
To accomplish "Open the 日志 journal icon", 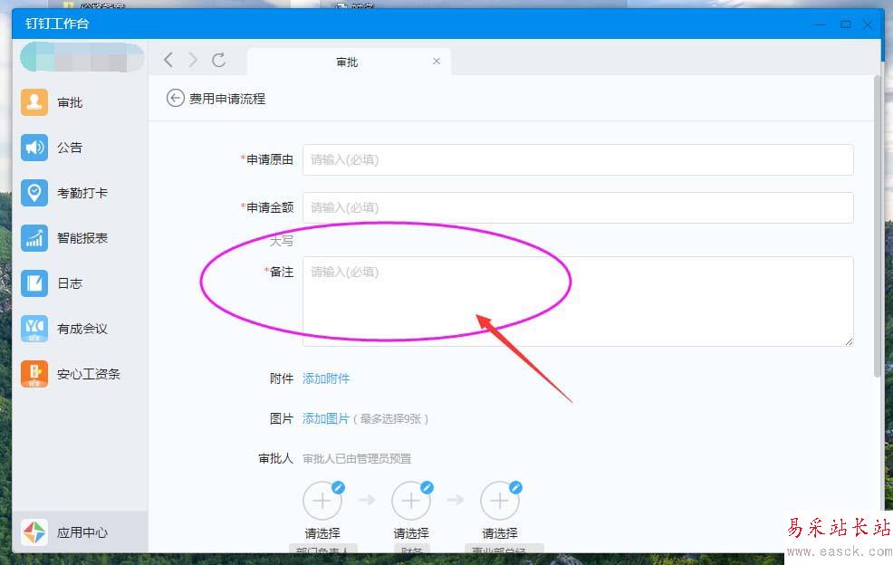I will 34,283.
